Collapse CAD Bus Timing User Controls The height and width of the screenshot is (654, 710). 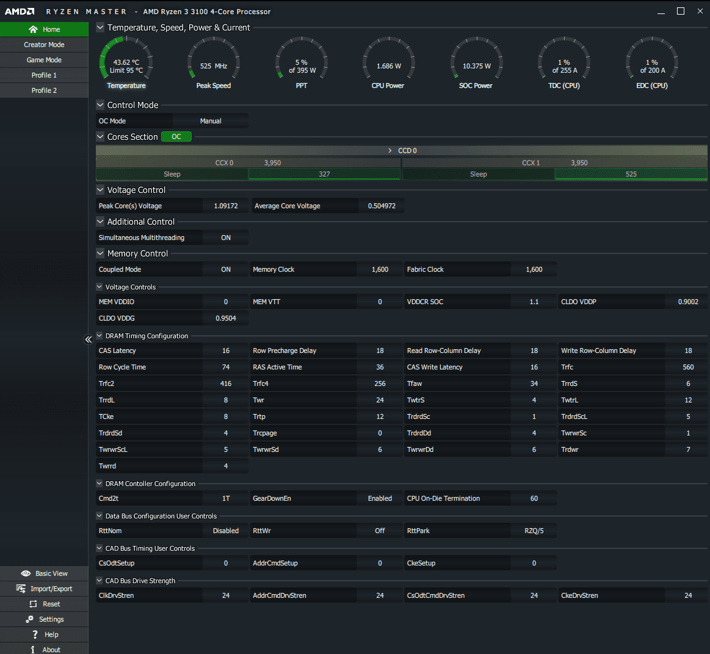99,548
